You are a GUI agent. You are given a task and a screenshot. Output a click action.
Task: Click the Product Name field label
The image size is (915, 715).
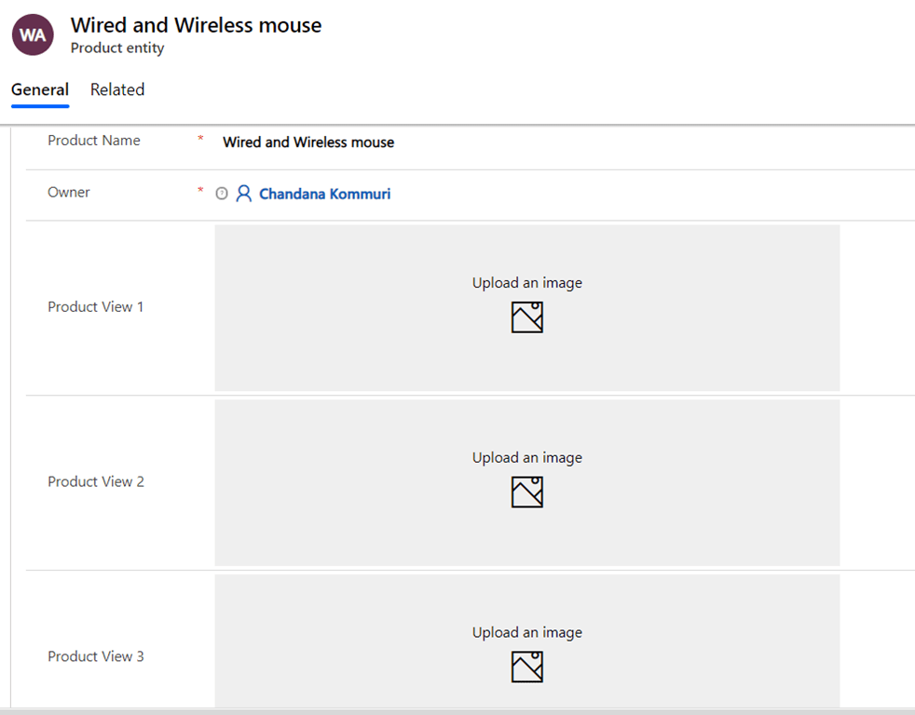tap(94, 141)
